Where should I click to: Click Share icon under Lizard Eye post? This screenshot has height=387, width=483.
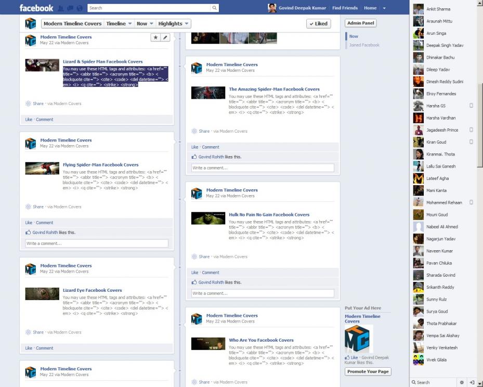[x=29, y=332]
